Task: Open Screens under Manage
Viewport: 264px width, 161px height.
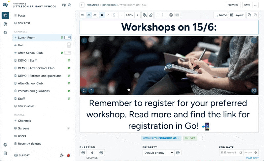Action: tap(22, 128)
